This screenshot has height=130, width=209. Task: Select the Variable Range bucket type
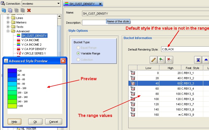coord(78,53)
